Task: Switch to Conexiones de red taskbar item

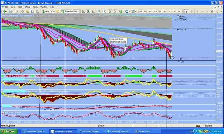Action: point(35,131)
